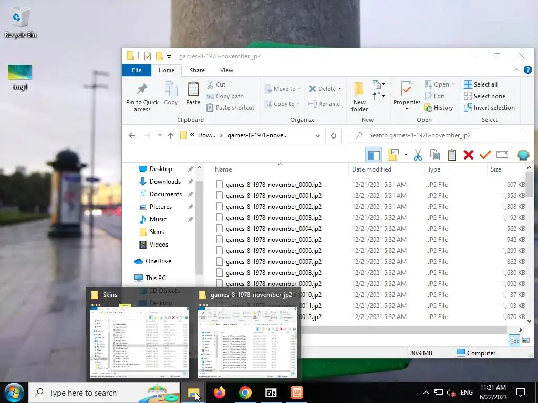This screenshot has height=403, width=538.
Task: Switch to large thumbnails view icon
Action: point(525,340)
